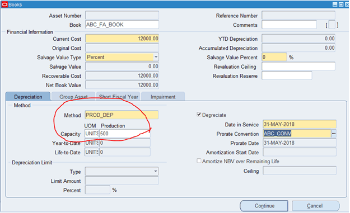Focus the Comments field

click(x=289, y=25)
